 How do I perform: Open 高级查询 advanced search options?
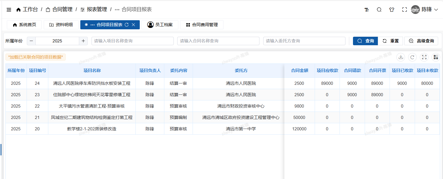coord(421,41)
